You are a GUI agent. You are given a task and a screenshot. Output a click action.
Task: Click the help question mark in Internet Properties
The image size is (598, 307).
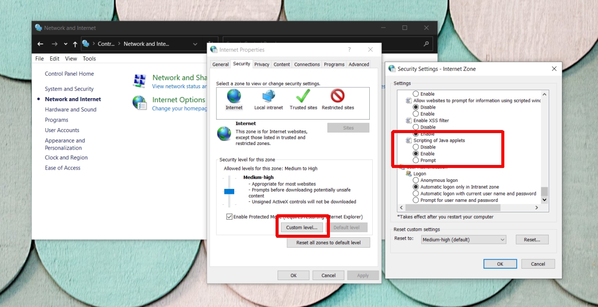click(349, 50)
